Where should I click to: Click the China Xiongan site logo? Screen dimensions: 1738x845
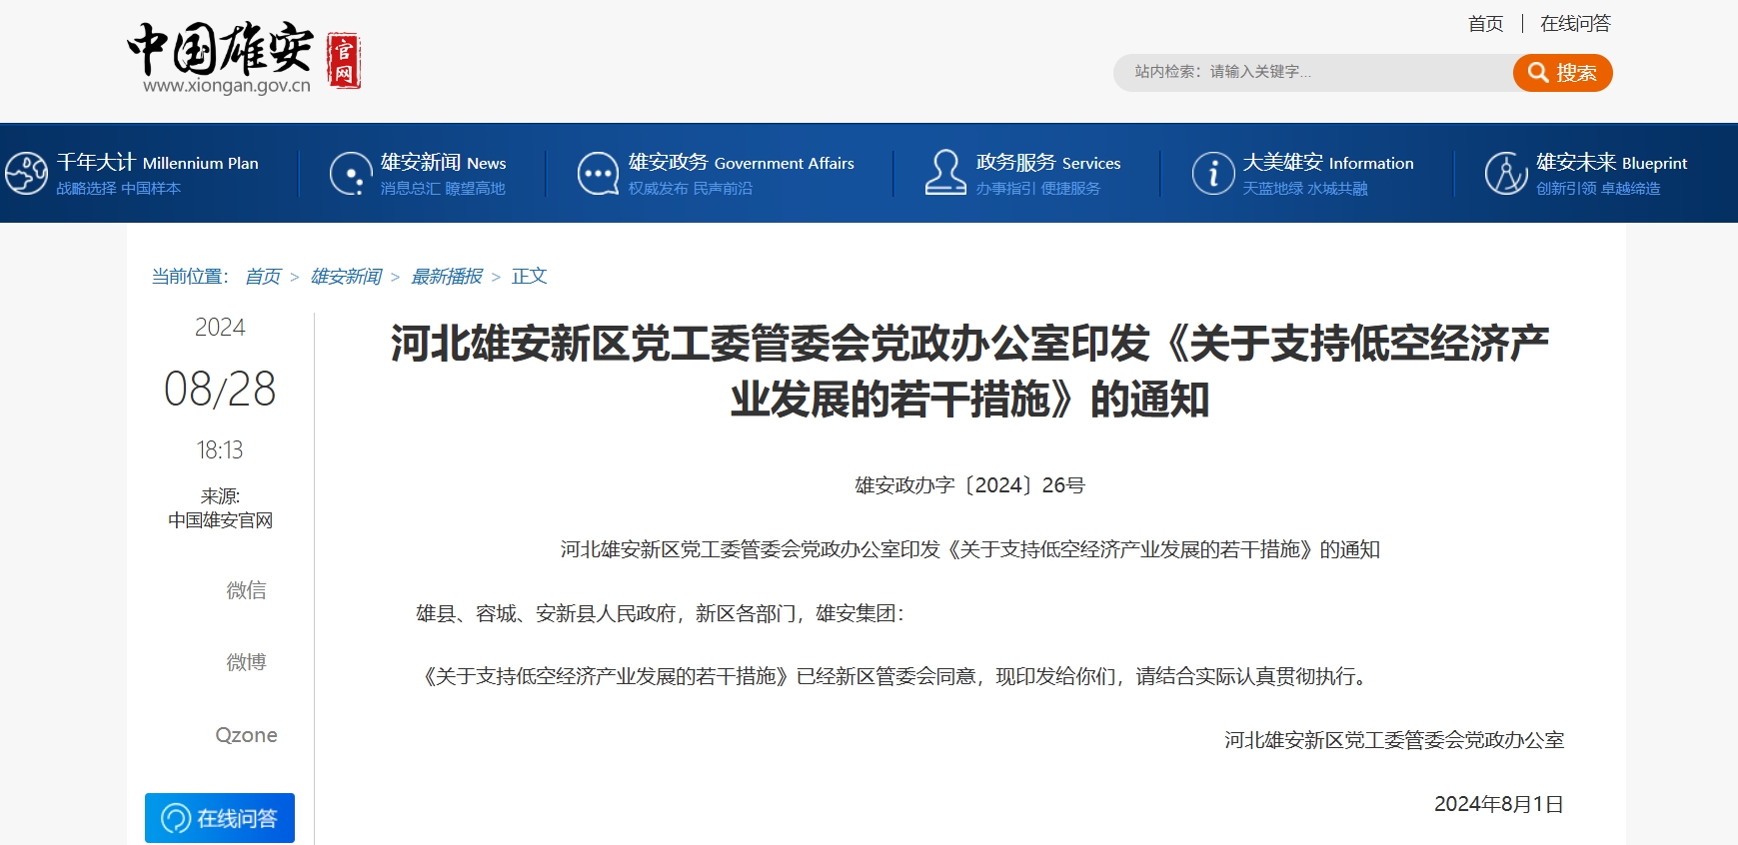243,58
